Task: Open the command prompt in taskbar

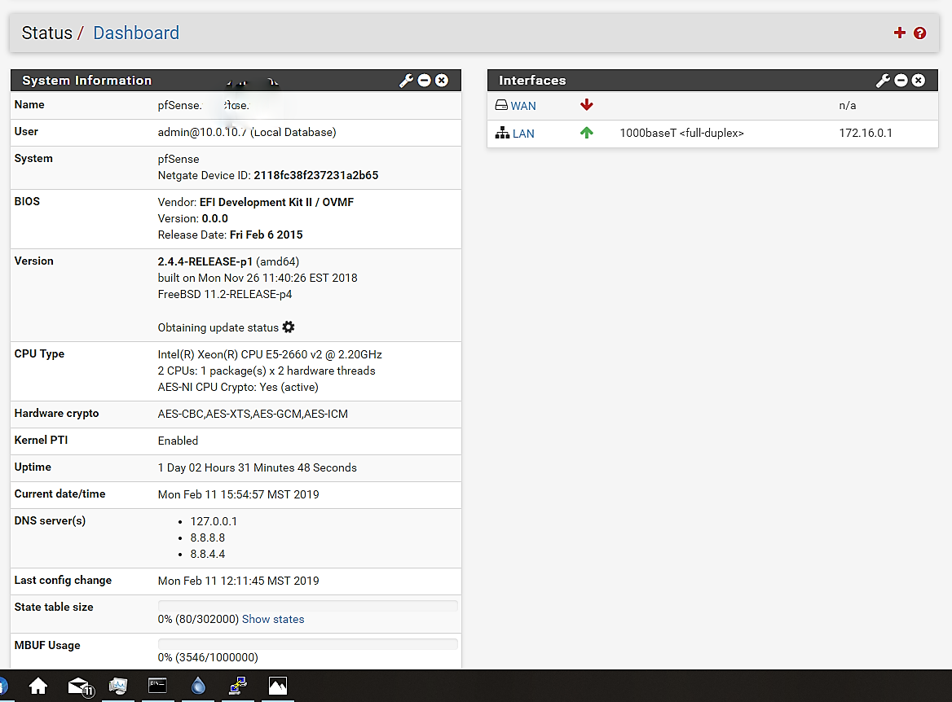Action: pyautogui.click(x=157, y=686)
